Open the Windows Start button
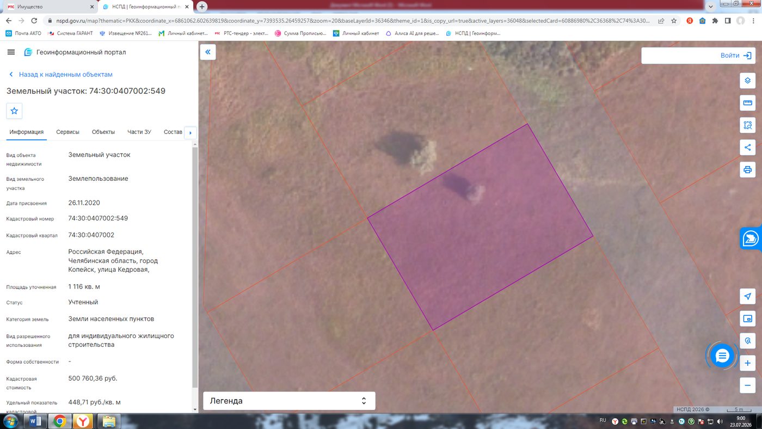This screenshot has height=429, width=762. pos(10,421)
